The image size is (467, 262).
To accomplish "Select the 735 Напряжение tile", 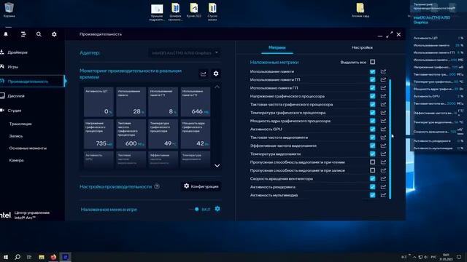I will (x=99, y=134).
